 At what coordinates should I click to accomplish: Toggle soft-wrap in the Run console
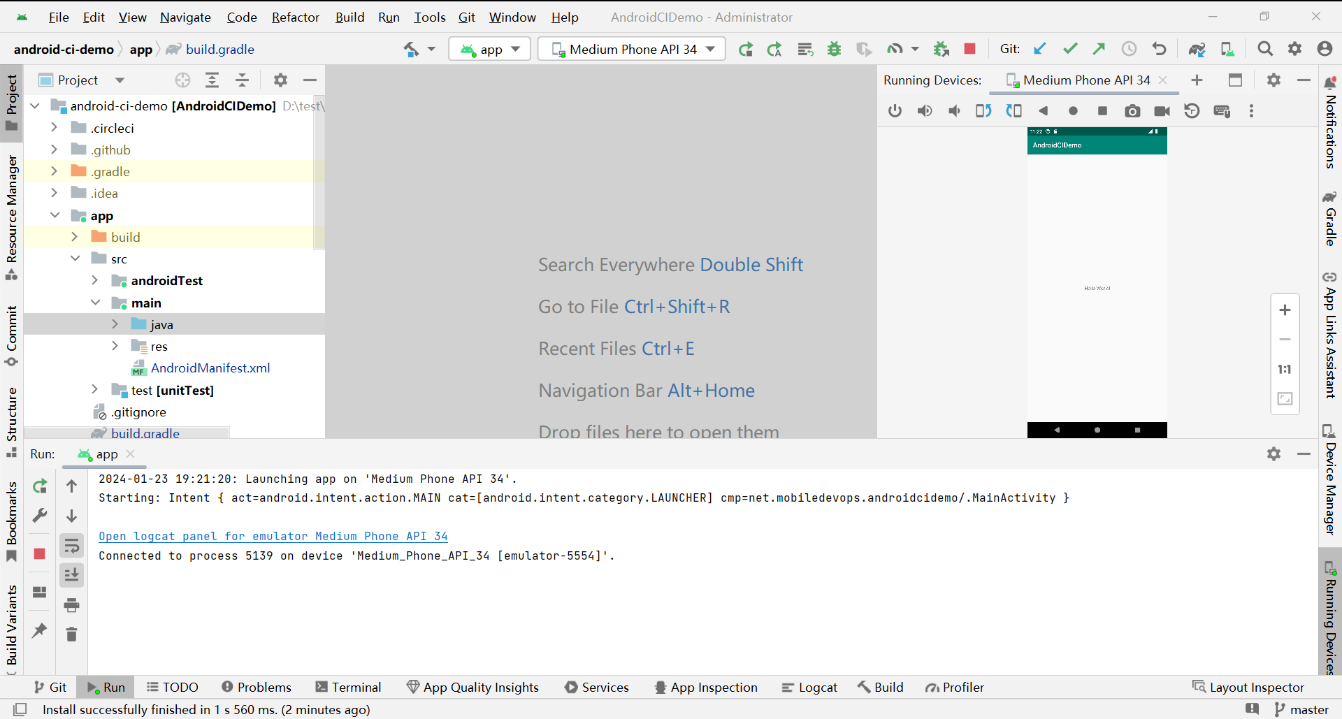pos(72,546)
